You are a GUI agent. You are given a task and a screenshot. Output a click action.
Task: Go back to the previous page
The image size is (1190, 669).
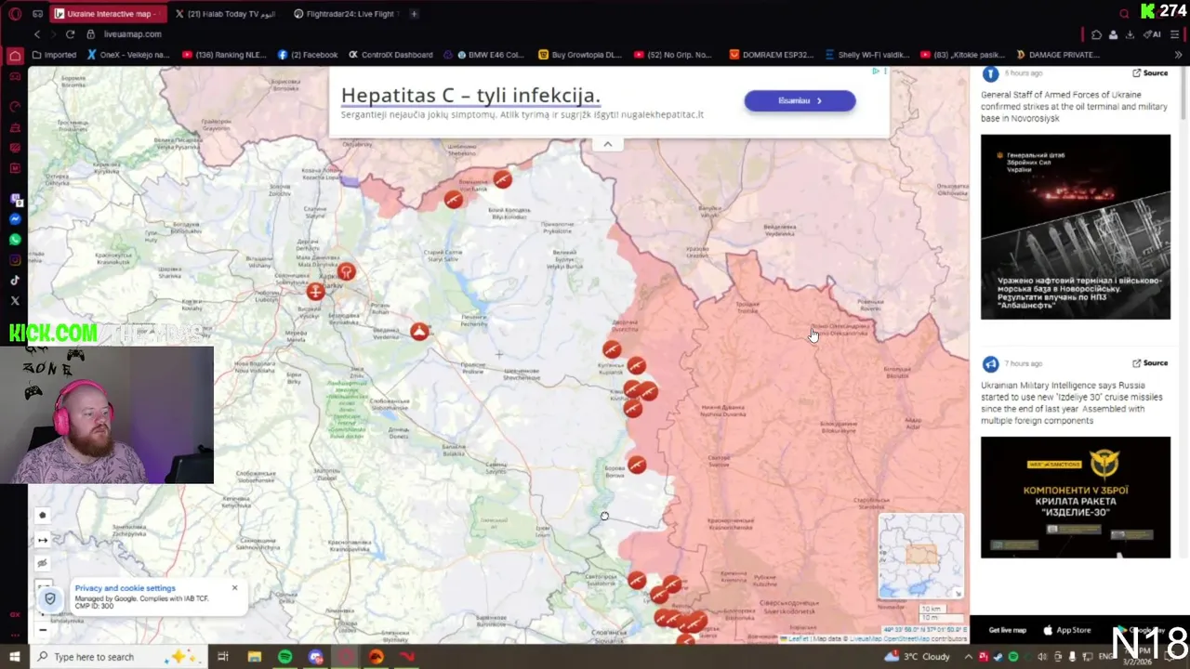pos(37,34)
